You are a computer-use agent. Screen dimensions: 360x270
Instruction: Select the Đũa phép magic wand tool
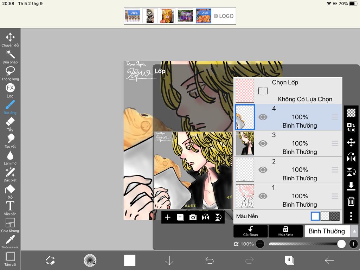tap(10, 57)
